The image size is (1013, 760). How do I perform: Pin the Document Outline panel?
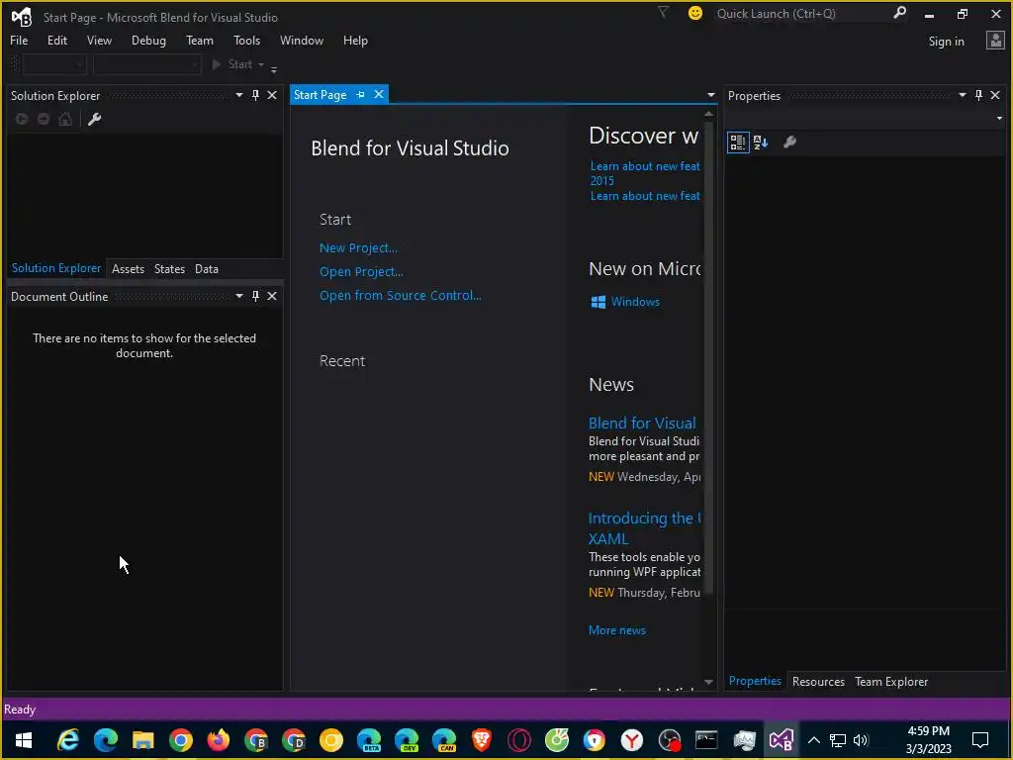[x=256, y=296]
